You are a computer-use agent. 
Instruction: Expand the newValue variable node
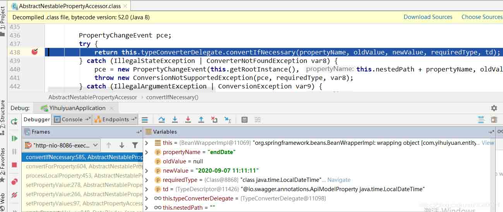(147, 170)
